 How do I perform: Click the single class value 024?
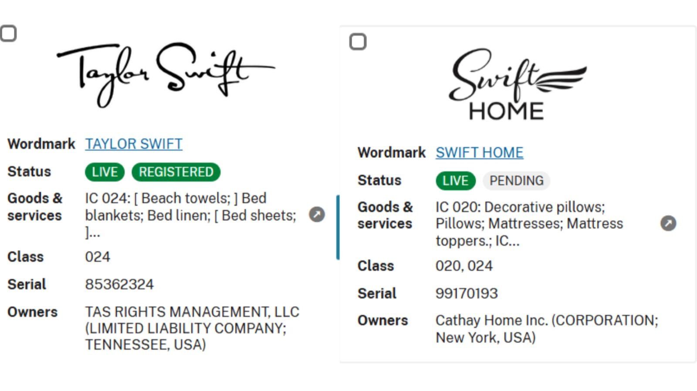click(x=98, y=257)
